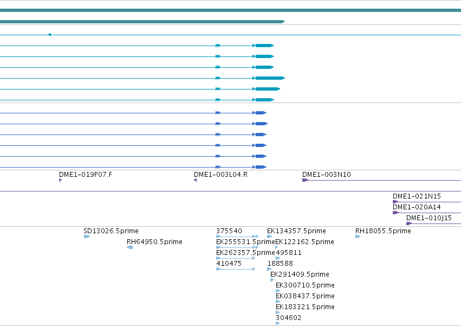Open the EK300710.5prime label

point(305,285)
